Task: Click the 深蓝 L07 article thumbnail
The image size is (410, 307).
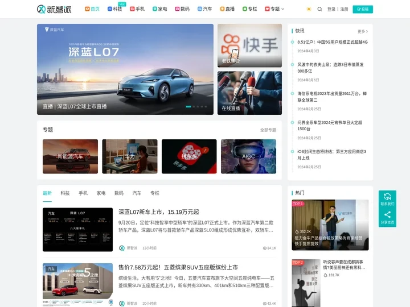Action: click(x=77, y=230)
